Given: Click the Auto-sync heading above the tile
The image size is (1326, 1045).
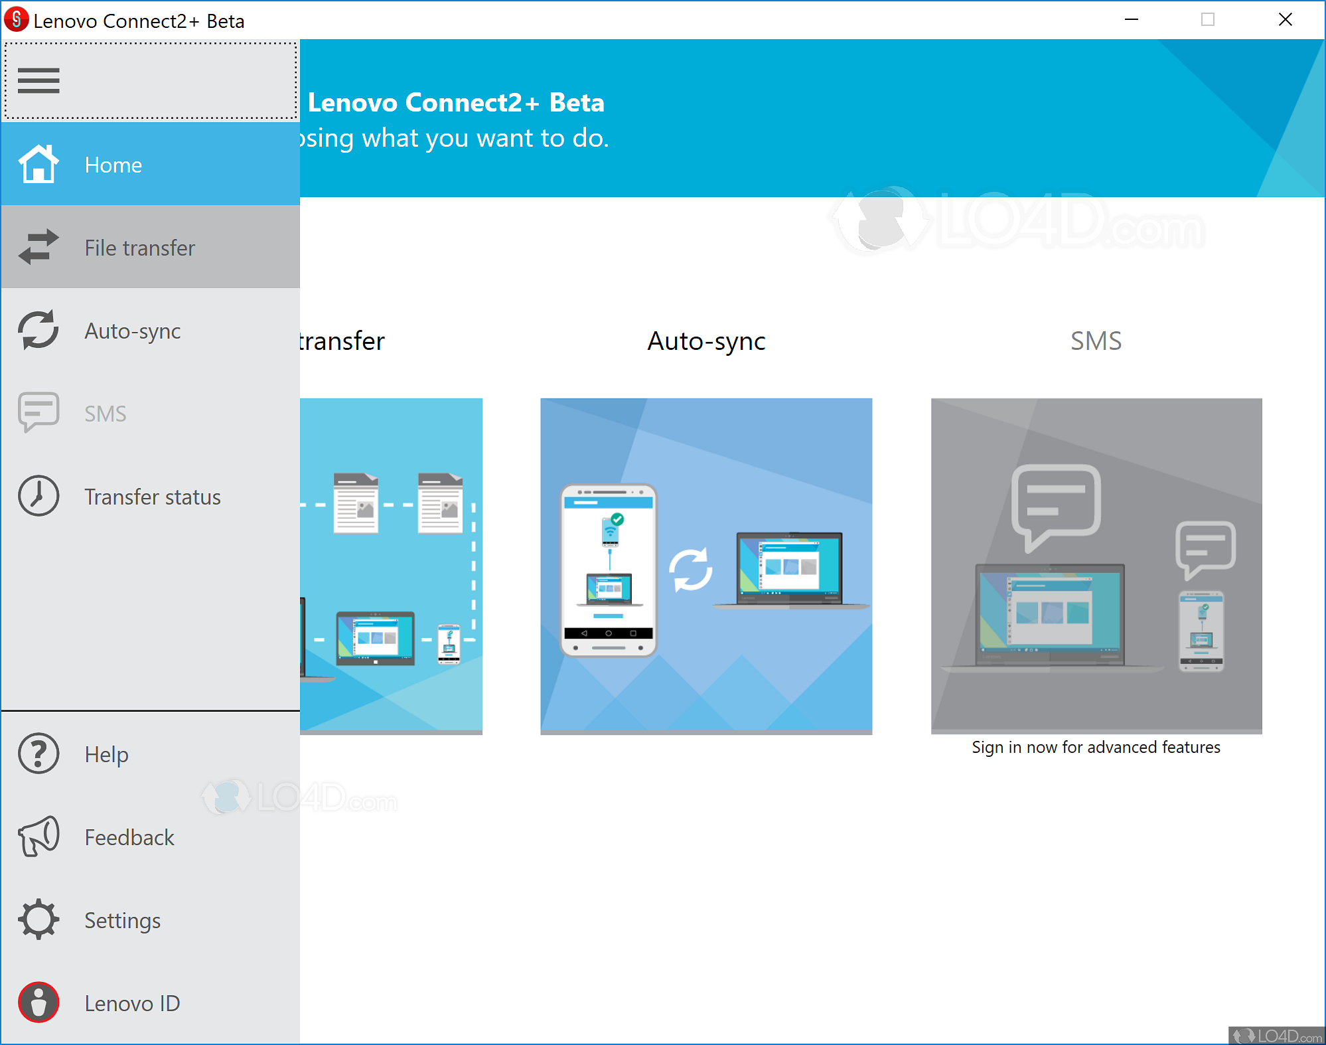Looking at the screenshot, I should tap(706, 341).
